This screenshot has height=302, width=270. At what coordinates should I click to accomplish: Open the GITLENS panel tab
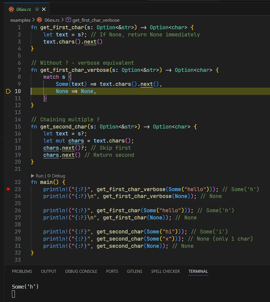[134, 271]
